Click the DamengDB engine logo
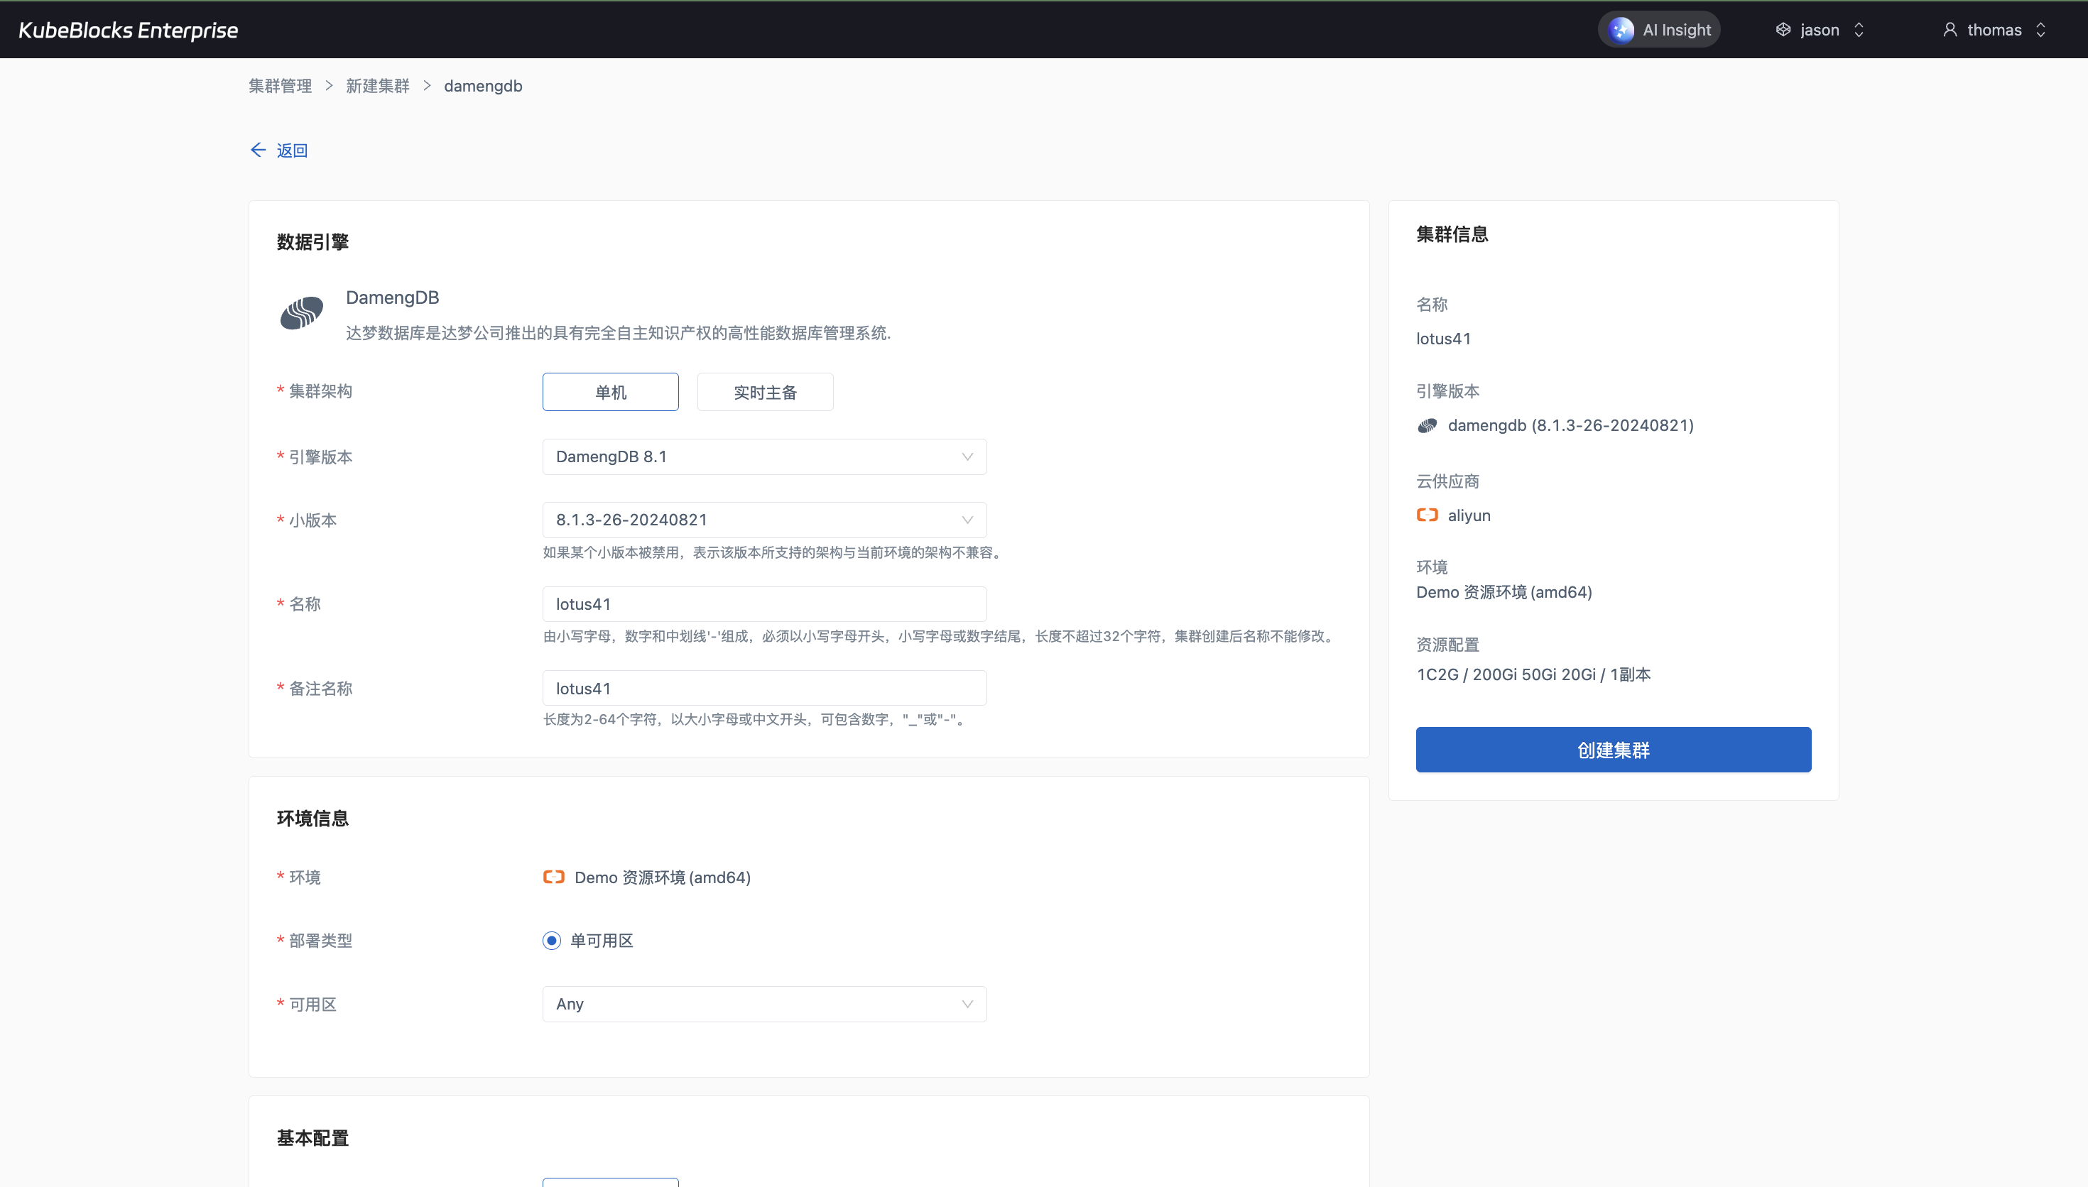The height and width of the screenshot is (1187, 2088). (302, 313)
